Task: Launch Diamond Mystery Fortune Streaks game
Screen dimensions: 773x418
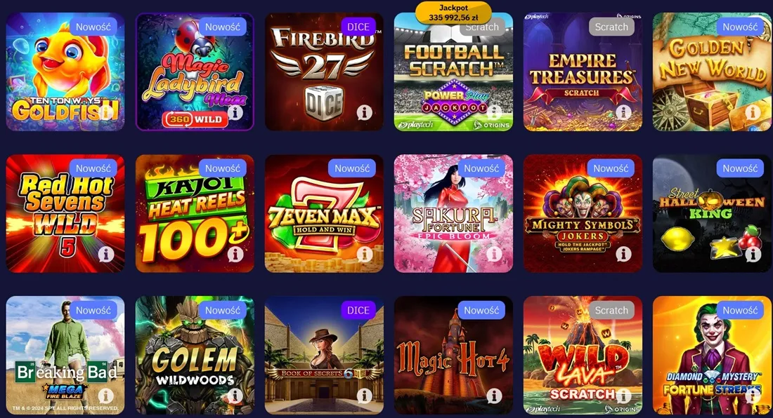Action: 712,355
